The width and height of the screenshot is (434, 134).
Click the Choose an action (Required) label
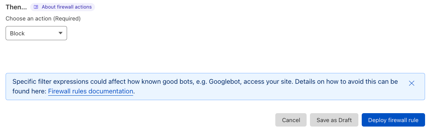pyautogui.click(x=43, y=19)
